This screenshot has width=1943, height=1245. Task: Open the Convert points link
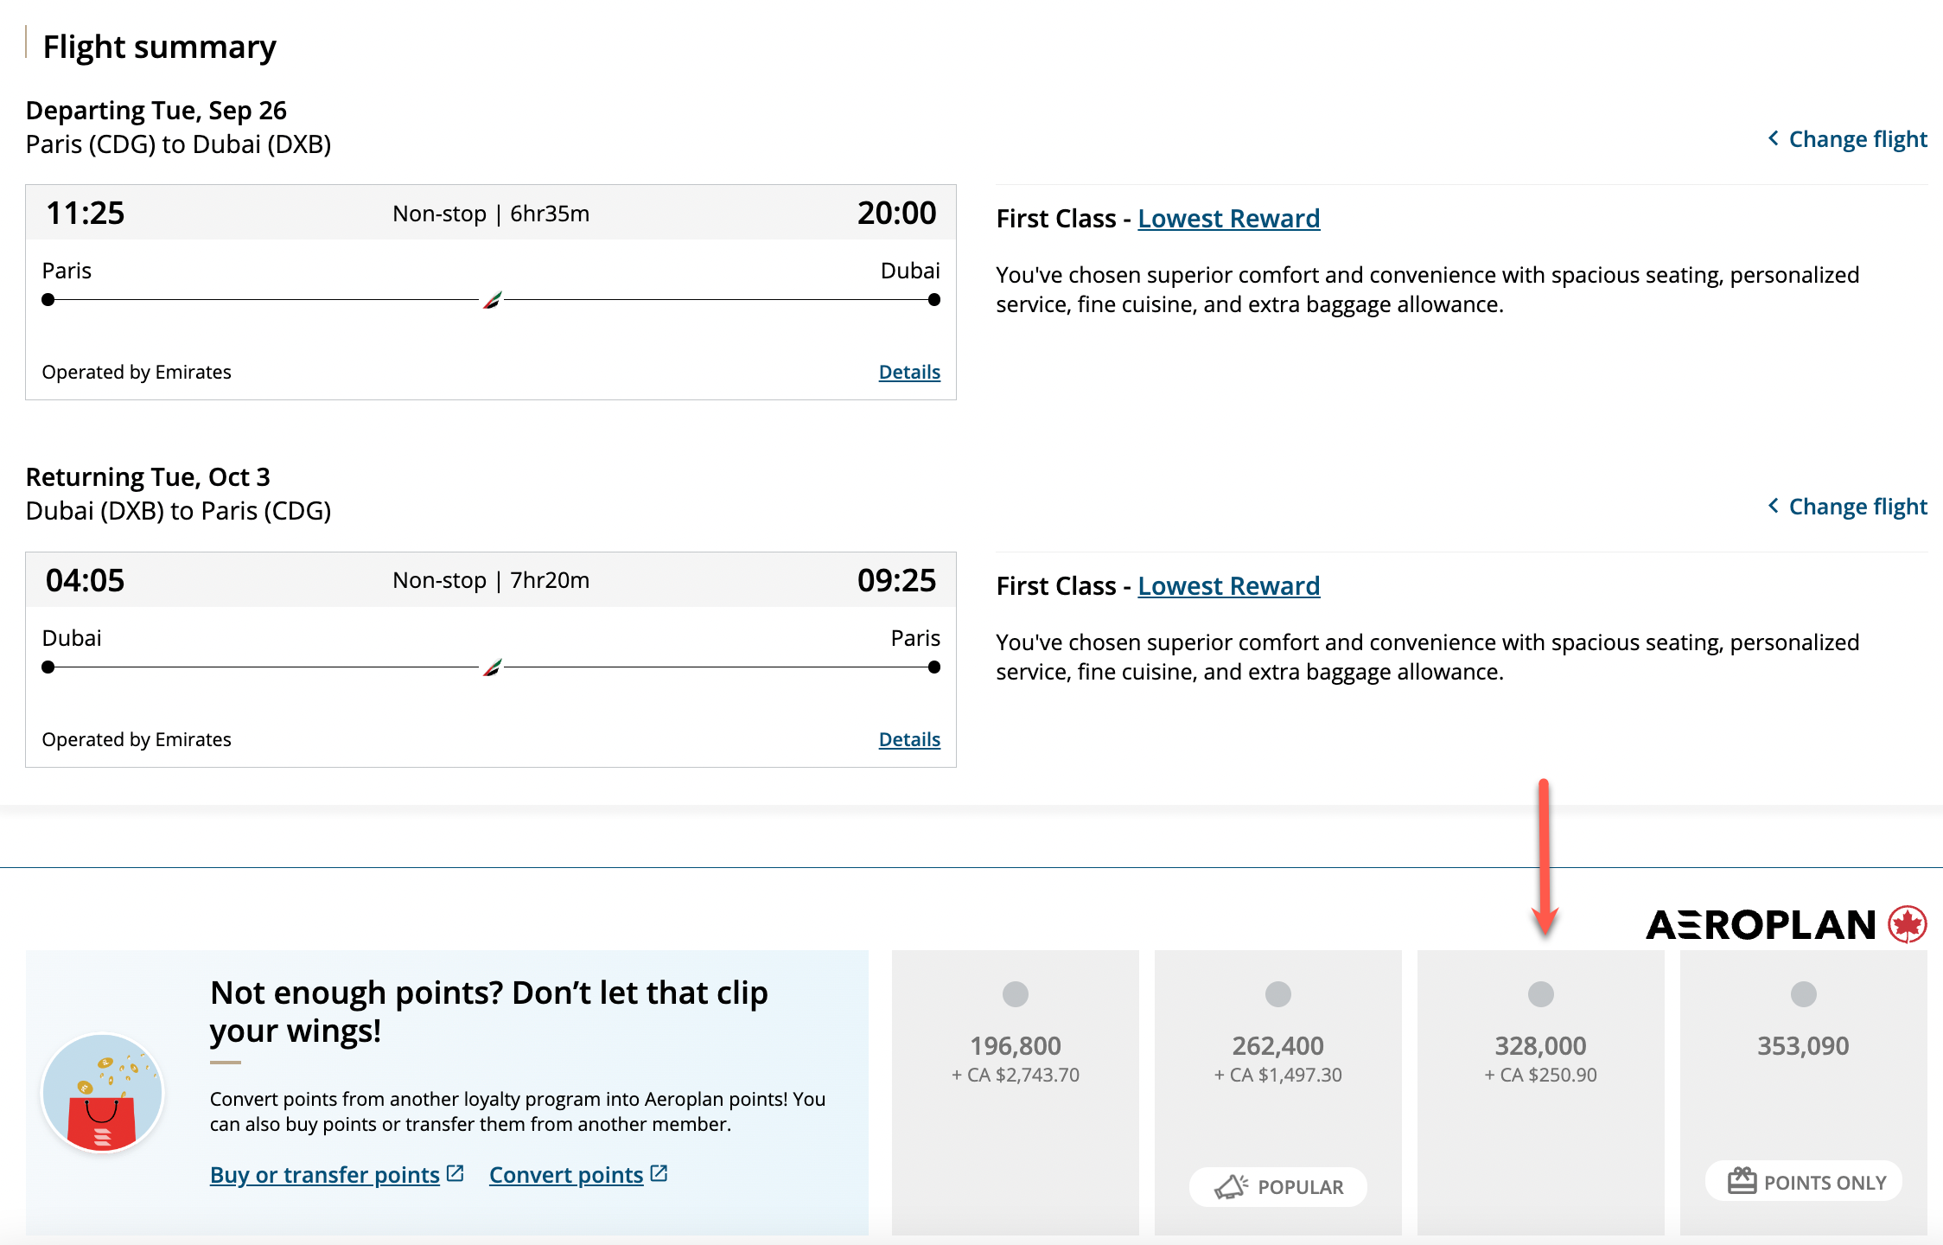(x=566, y=1175)
